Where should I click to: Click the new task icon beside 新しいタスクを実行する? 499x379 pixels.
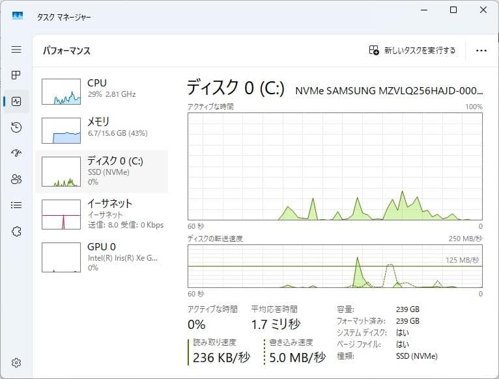coord(374,50)
